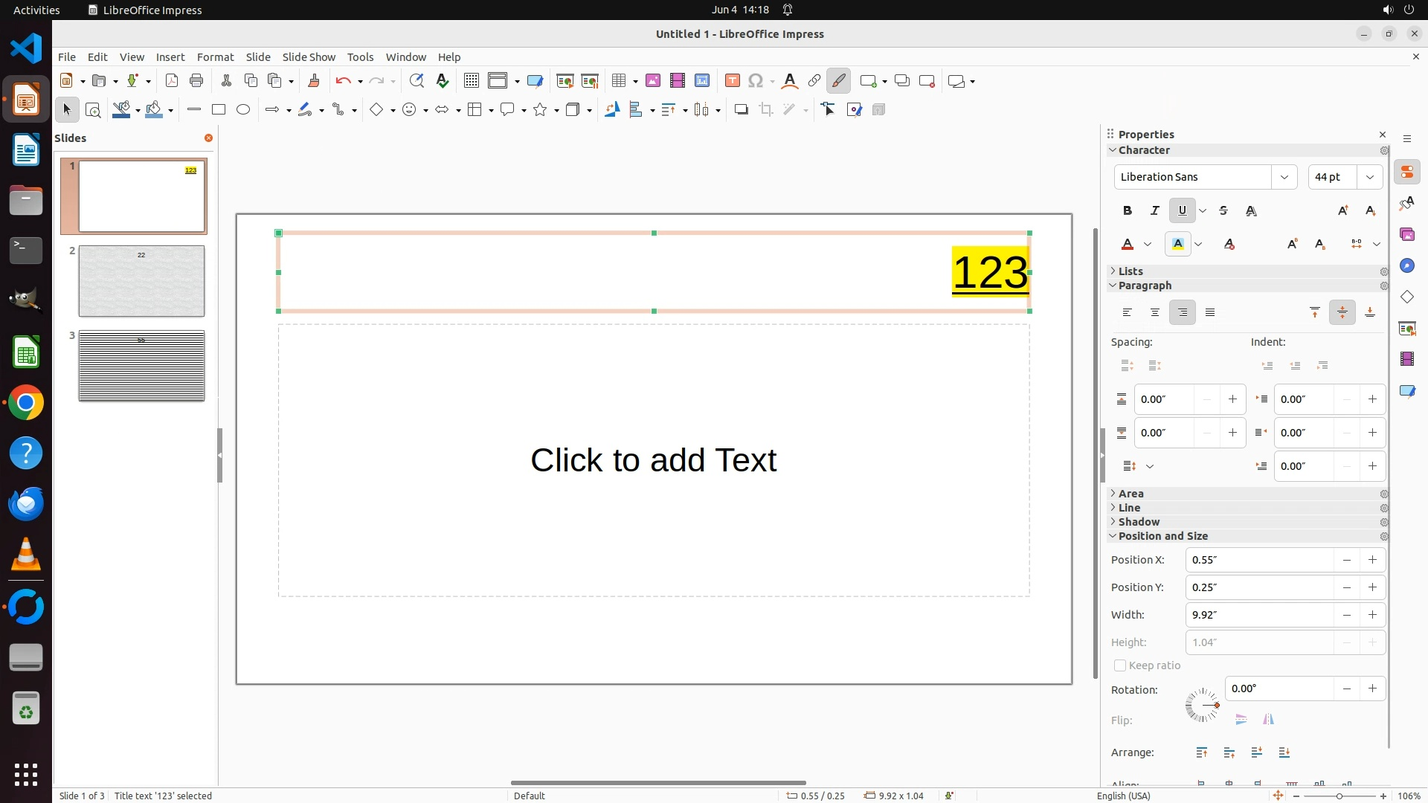Expand the Area section
Image resolution: width=1428 pixels, height=803 pixels.
[1130, 494]
